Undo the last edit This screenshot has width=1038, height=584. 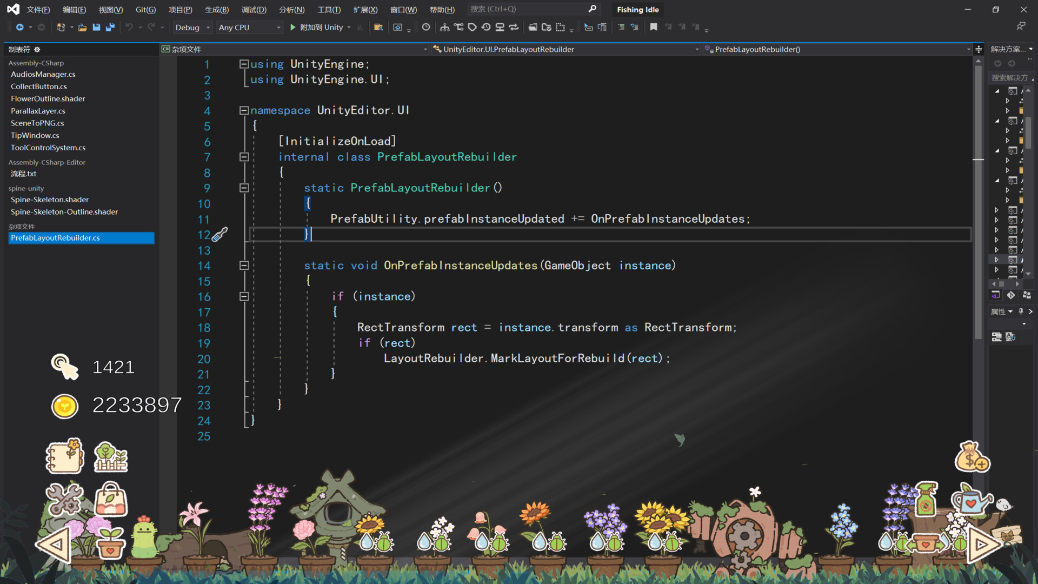pos(129,27)
